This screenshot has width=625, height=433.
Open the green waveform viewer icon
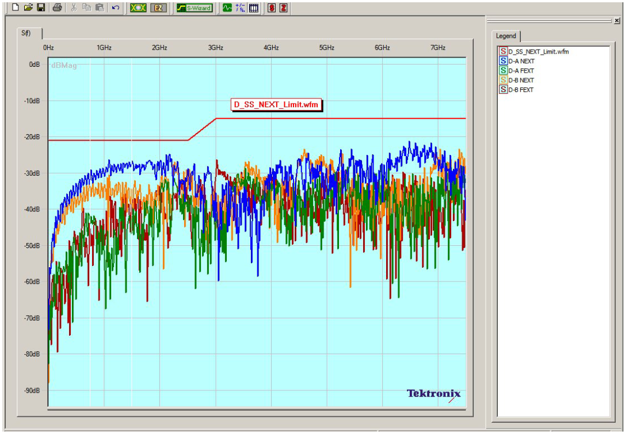[x=227, y=7]
